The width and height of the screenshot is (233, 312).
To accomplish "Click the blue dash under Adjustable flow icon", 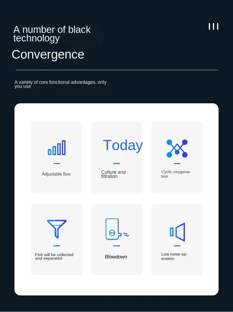I will tap(57, 163).
